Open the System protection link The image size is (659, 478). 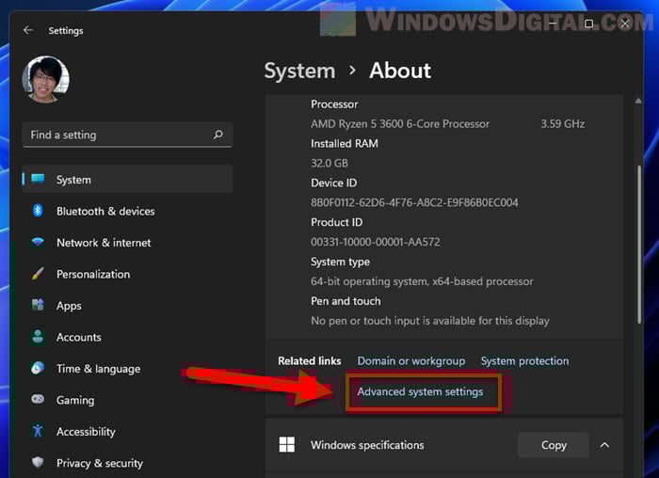point(524,360)
